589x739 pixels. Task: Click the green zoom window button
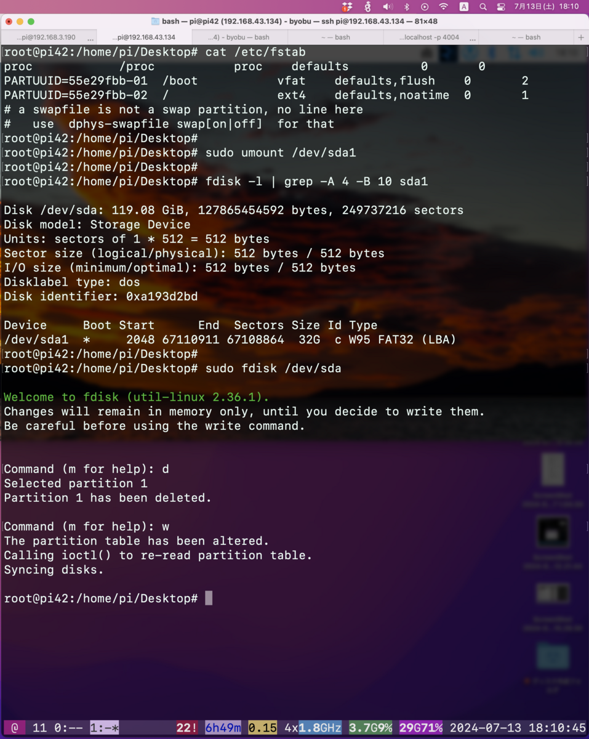click(31, 22)
